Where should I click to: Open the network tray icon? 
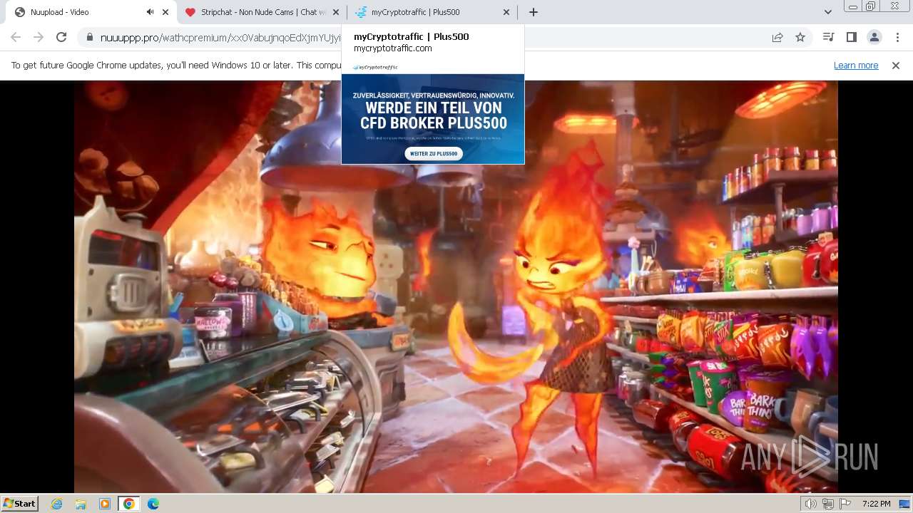tap(828, 504)
